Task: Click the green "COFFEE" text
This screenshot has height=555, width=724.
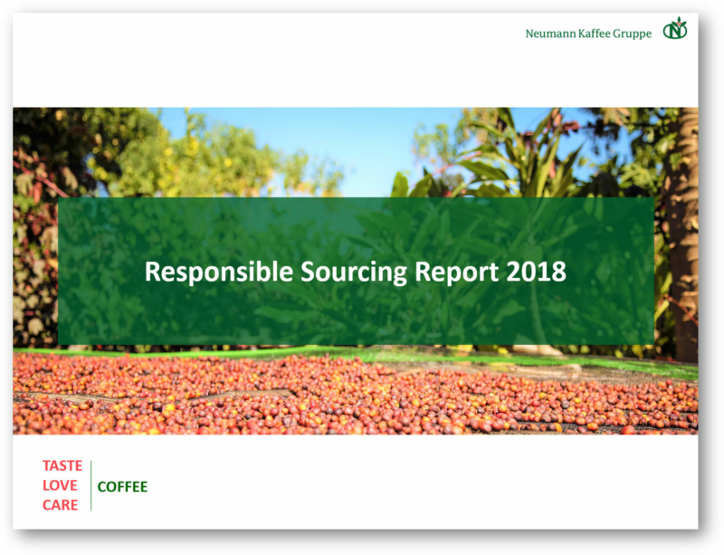Action: tap(122, 487)
